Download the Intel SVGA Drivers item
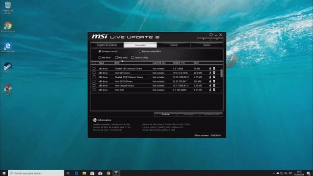 [x=210, y=82]
